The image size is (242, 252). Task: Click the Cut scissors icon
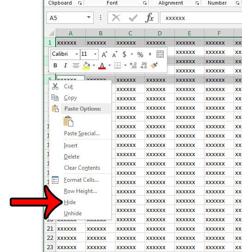pos(55,86)
